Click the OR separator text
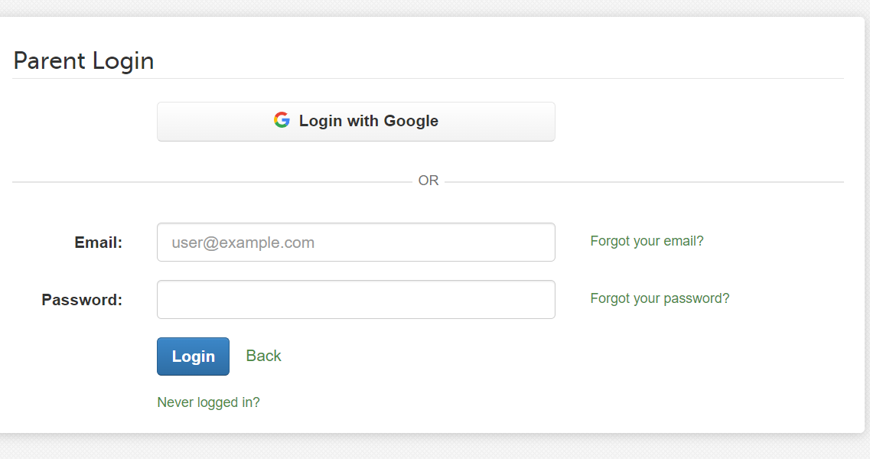Image resolution: width=870 pixels, height=459 pixels. 428,181
